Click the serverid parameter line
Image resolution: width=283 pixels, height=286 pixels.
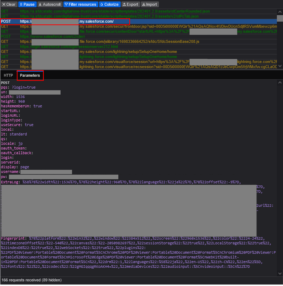pos(11,162)
